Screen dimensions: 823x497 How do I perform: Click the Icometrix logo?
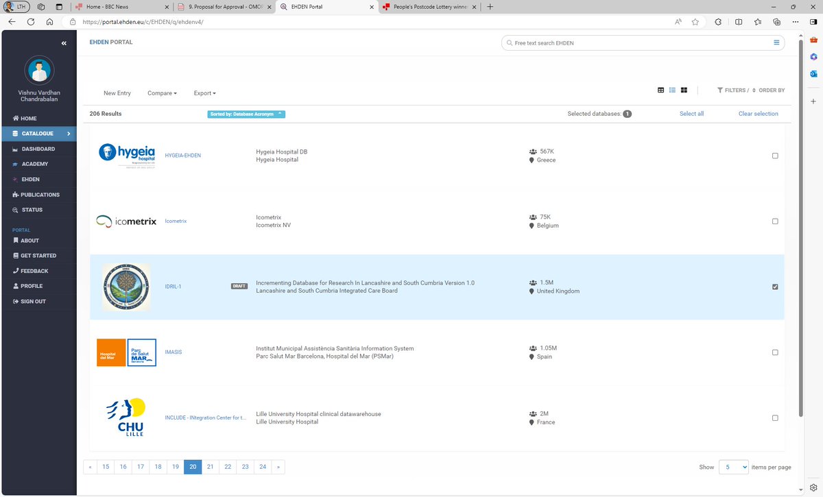126,221
